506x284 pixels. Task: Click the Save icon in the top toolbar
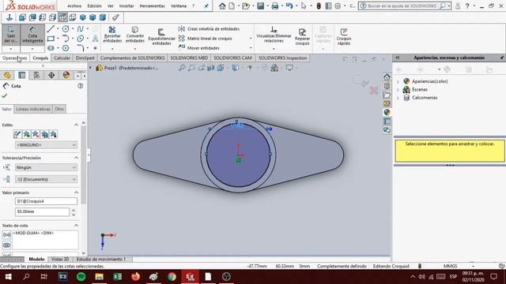tap(260, 6)
